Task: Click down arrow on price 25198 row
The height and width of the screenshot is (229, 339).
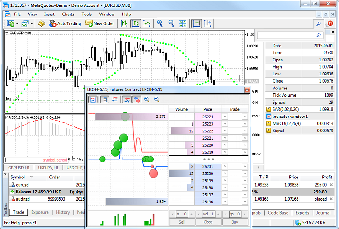Action: 225,187
